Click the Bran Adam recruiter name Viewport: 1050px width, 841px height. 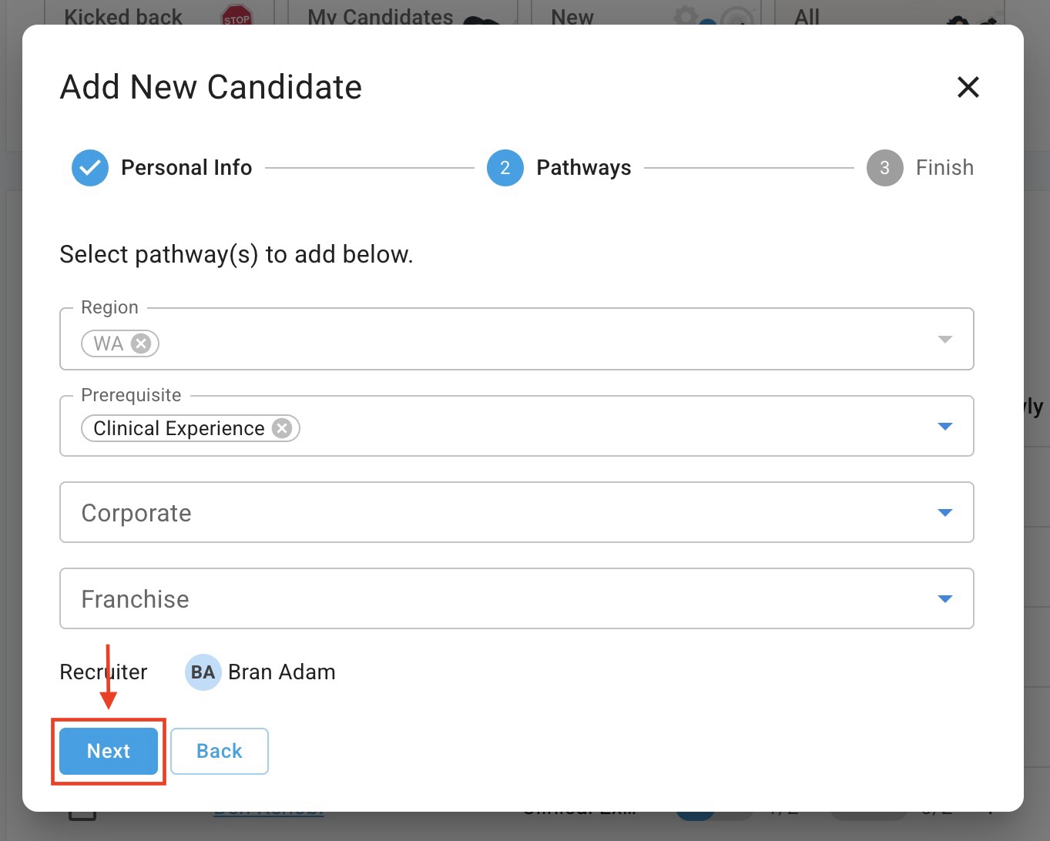coord(281,672)
